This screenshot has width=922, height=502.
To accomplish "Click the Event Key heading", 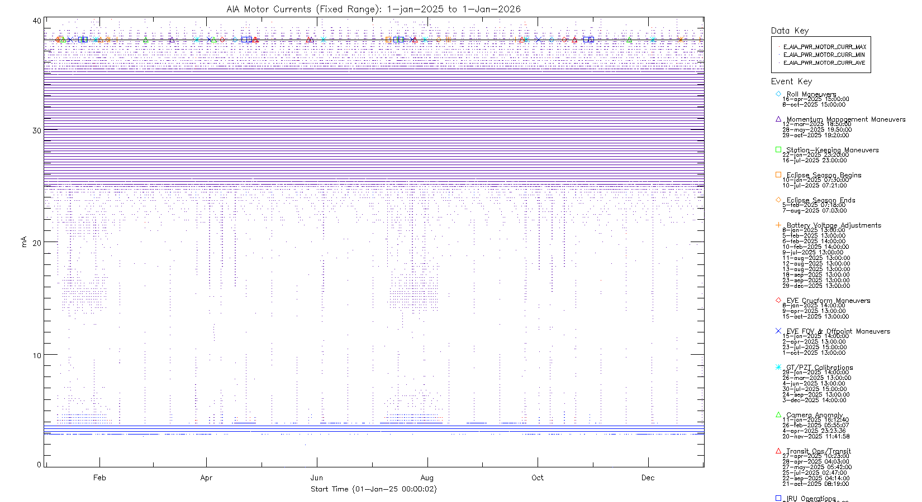I will click(791, 81).
